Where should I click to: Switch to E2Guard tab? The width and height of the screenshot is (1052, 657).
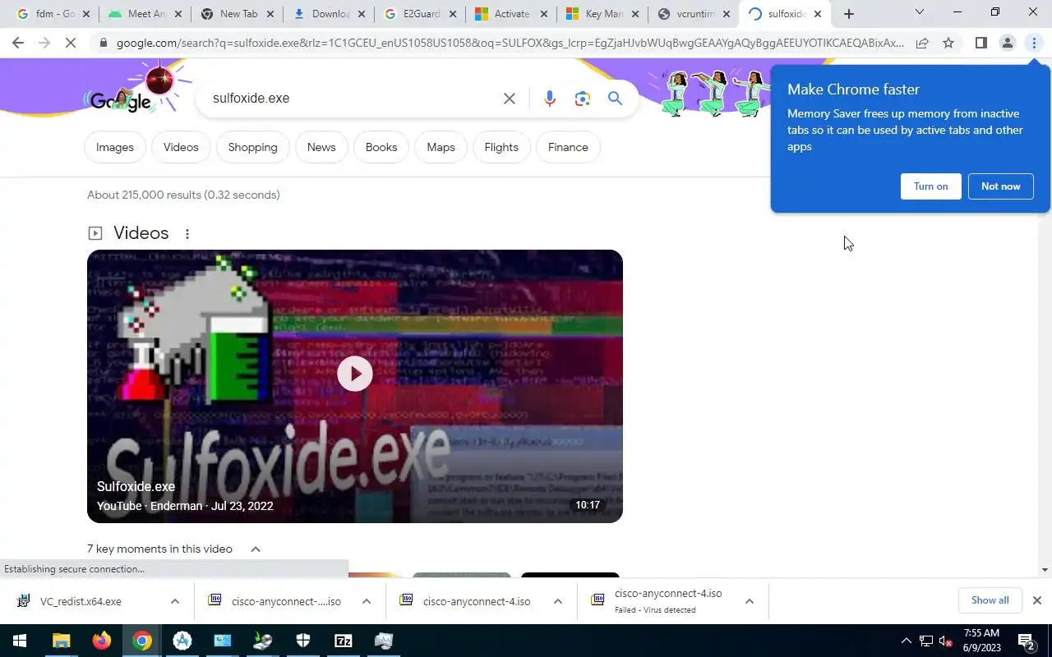click(419, 14)
